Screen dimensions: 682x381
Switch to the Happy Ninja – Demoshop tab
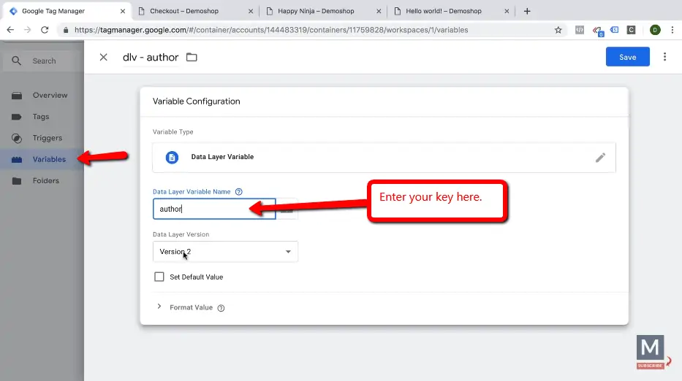(316, 11)
